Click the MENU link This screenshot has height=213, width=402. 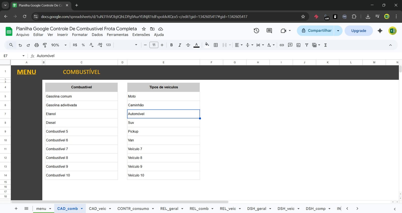pos(27,72)
